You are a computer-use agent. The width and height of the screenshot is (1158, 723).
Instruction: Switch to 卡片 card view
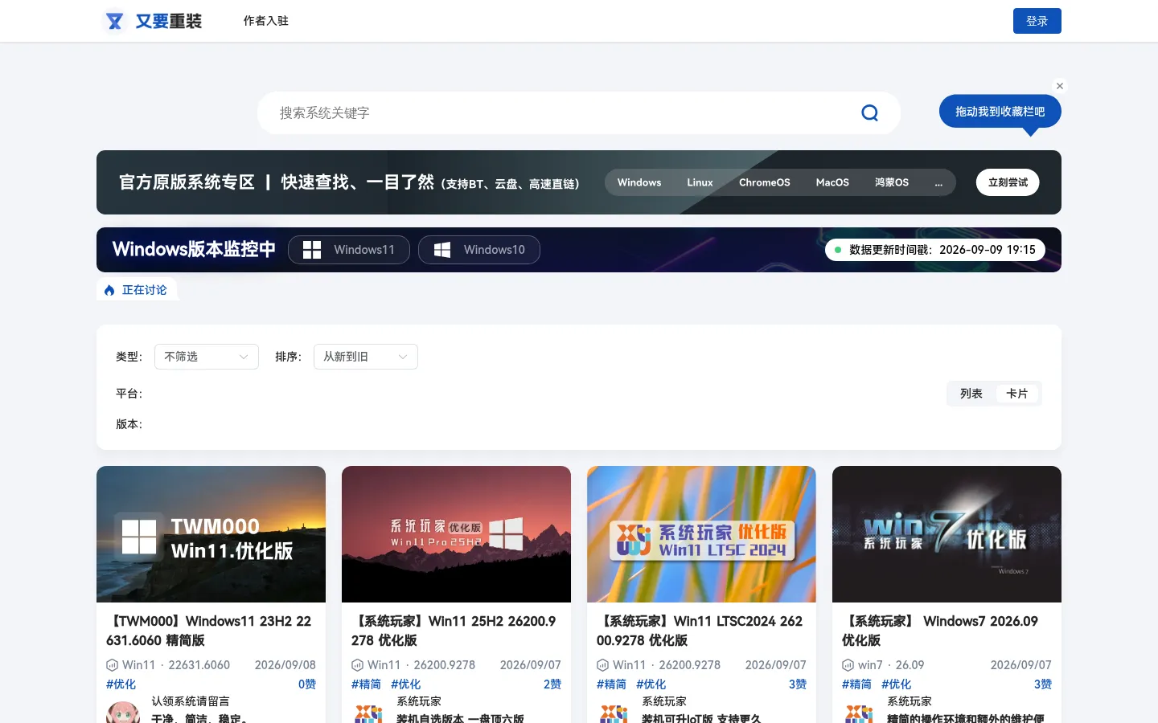[x=1017, y=394]
